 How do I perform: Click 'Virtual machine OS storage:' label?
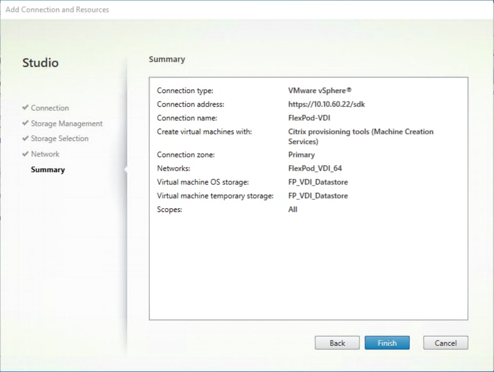tap(203, 182)
